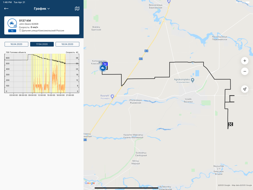Click the Berezanskaya town label
The image size is (253, 190).
click(156, 6)
